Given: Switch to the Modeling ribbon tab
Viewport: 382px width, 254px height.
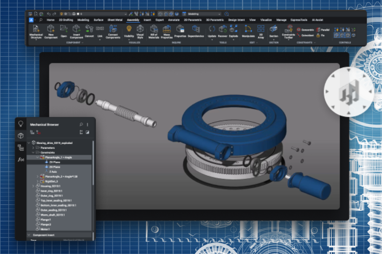Looking at the screenshot, I should click(x=83, y=20).
